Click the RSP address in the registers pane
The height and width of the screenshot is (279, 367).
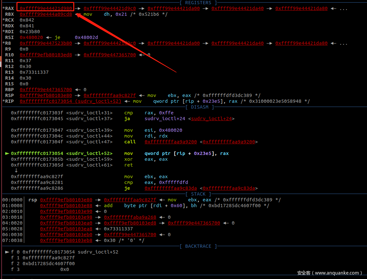(46, 95)
